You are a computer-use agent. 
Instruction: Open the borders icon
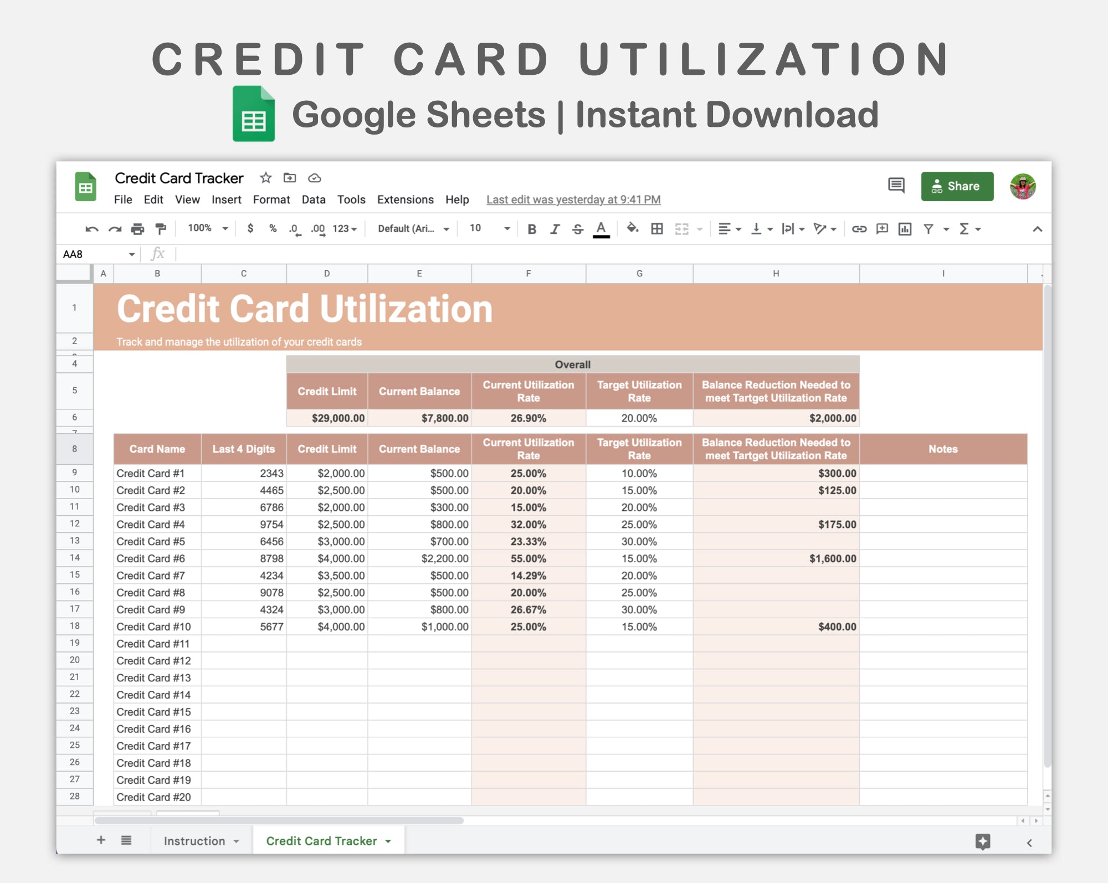point(656,228)
